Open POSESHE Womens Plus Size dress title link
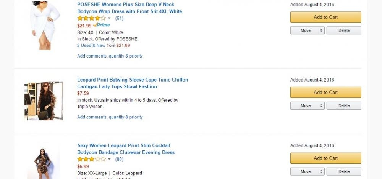Image resolution: width=382 pixels, height=179 pixels. click(129, 8)
